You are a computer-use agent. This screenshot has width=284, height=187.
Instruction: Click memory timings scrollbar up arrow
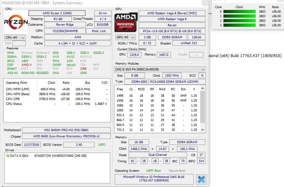[203, 88]
